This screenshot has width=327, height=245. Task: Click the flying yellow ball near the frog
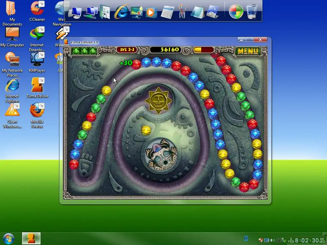pos(146,130)
